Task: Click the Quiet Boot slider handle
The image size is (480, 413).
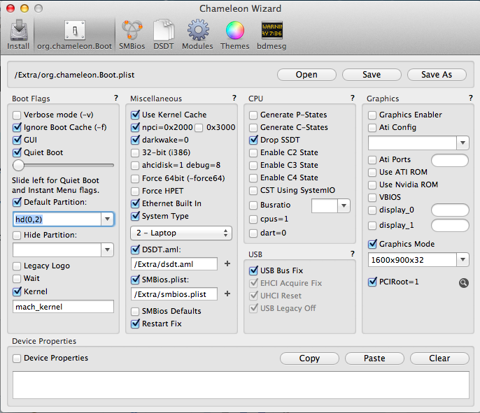Action: tap(19, 166)
